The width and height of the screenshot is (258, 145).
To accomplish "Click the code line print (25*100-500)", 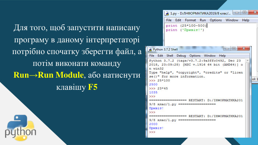I will click(186, 26).
